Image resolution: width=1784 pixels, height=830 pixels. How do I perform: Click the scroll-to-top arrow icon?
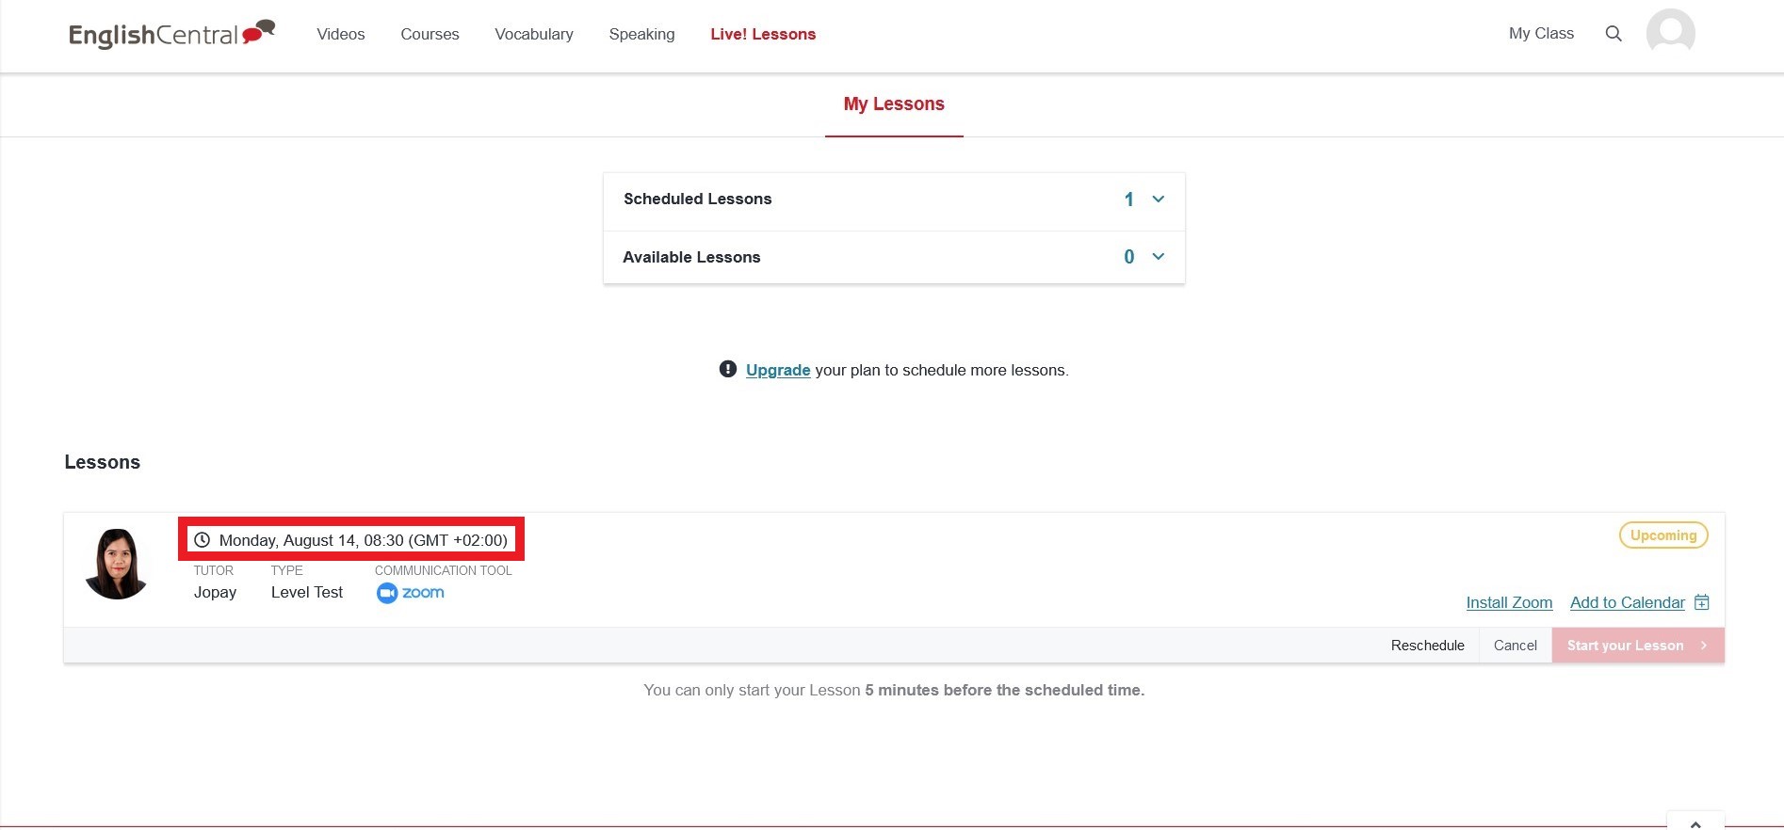tap(1695, 822)
